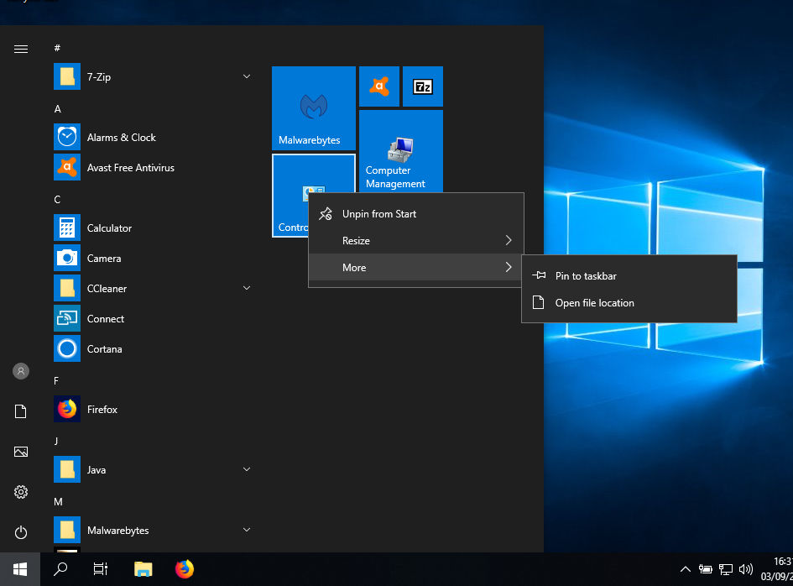This screenshot has width=793, height=586.
Task: Expand the Java folder chevron
Action: pos(247,469)
